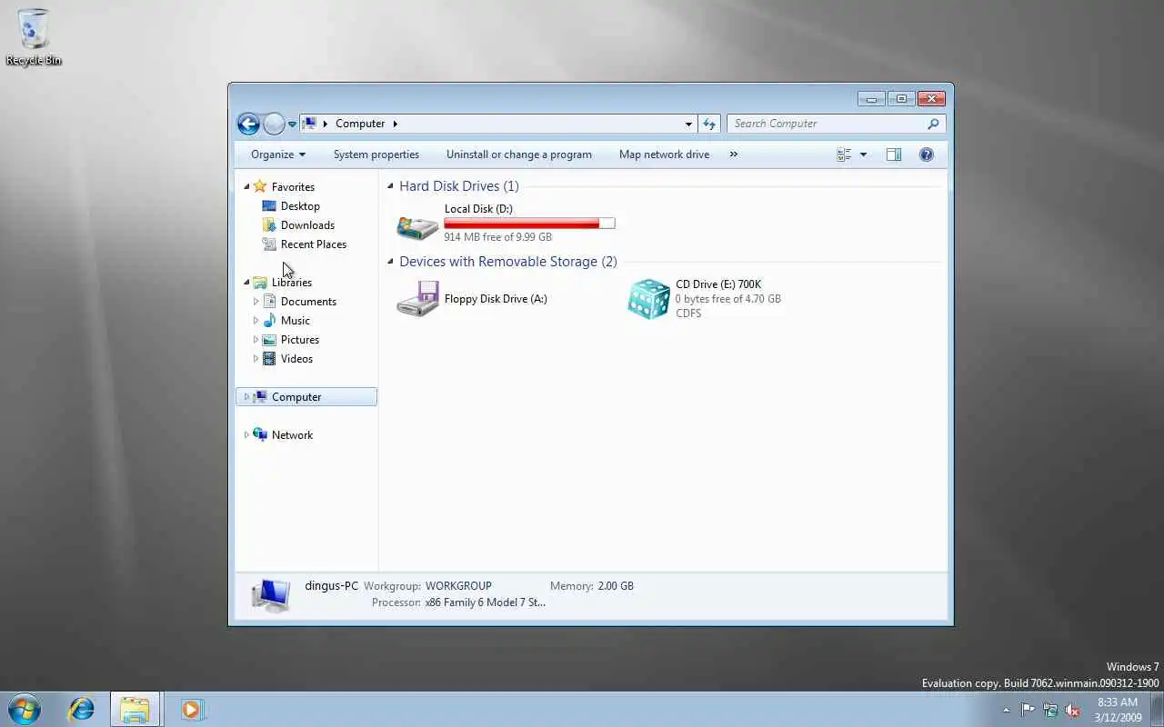Refresh the Computer view
Screen dimensions: 1164x727
[709, 124]
